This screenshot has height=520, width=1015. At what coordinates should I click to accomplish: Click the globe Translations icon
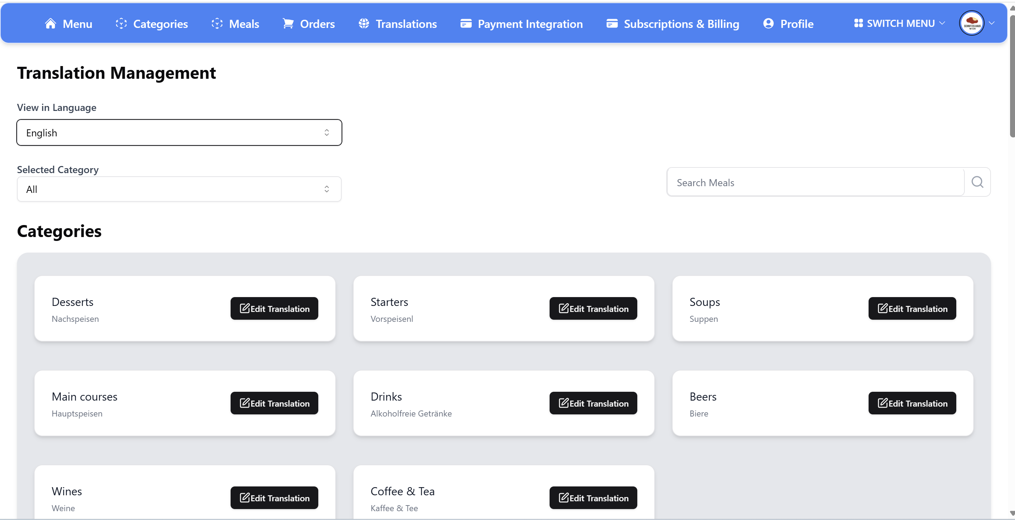click(364, 24)
